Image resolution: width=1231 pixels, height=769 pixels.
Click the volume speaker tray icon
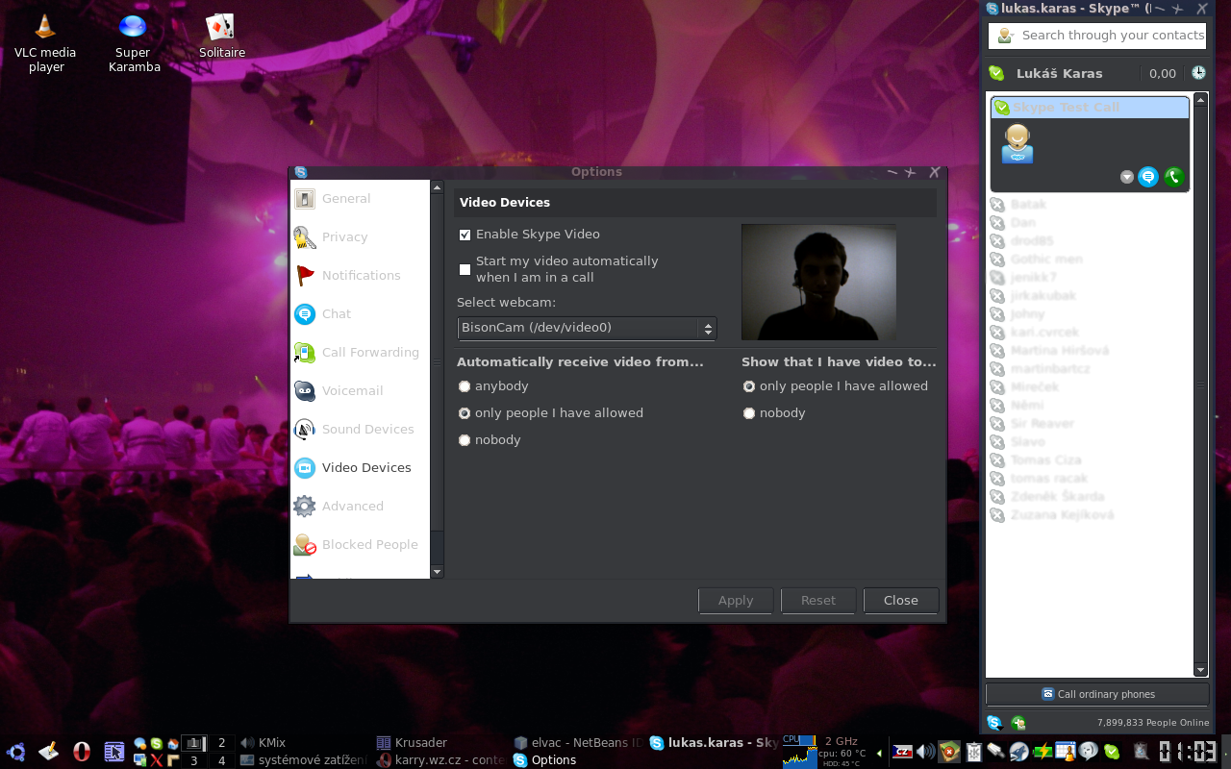(925, 752)
